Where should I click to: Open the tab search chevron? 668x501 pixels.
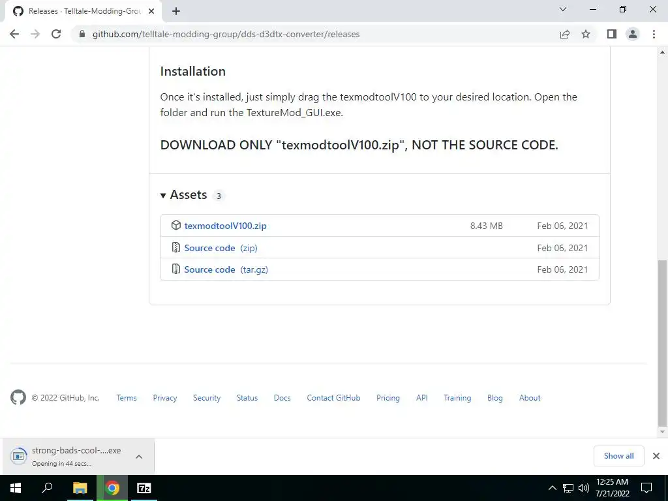pos(563,9)
